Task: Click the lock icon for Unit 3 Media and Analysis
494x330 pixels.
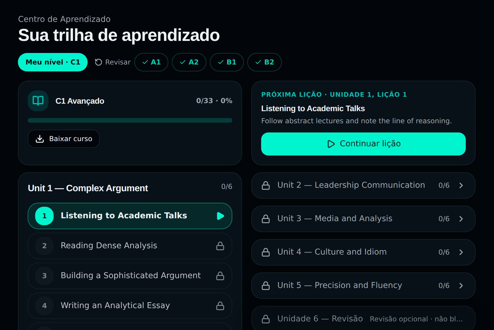Action: click(266, 219)
